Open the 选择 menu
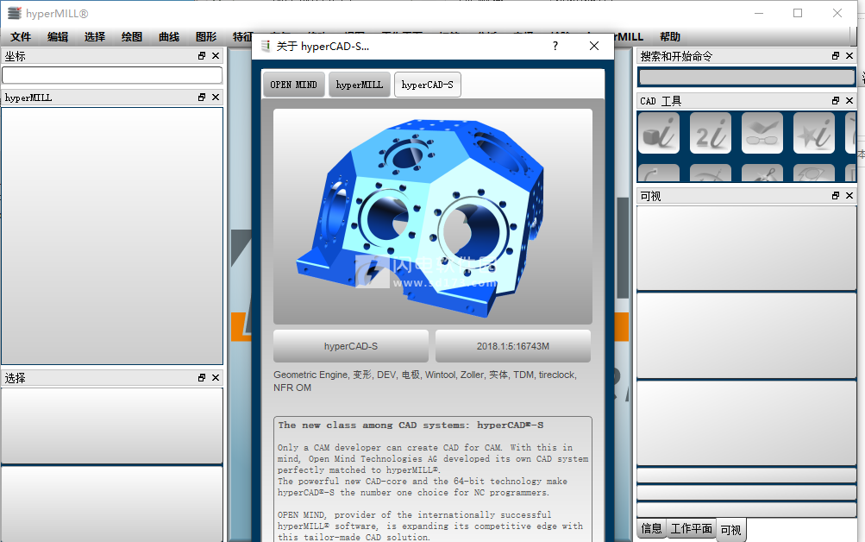Viewport: 865px width, 542px height. (95, 36)
